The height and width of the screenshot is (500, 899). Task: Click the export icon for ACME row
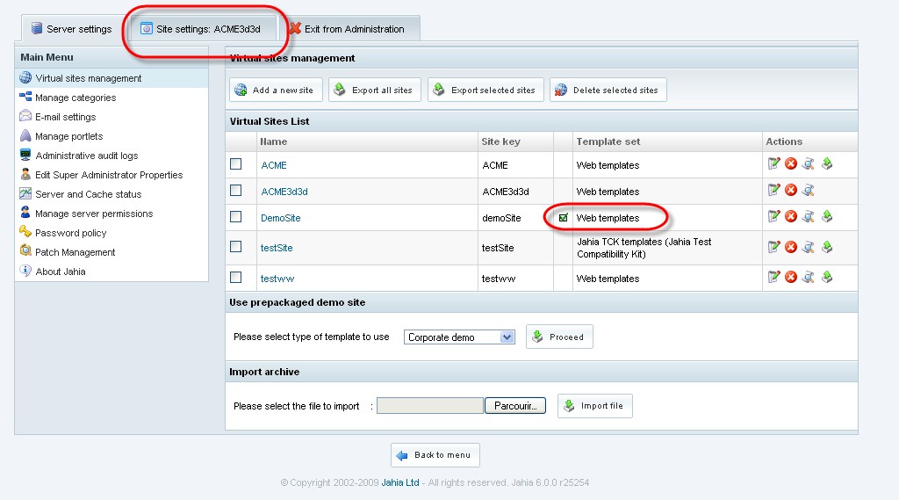click(x=827, y=164)
